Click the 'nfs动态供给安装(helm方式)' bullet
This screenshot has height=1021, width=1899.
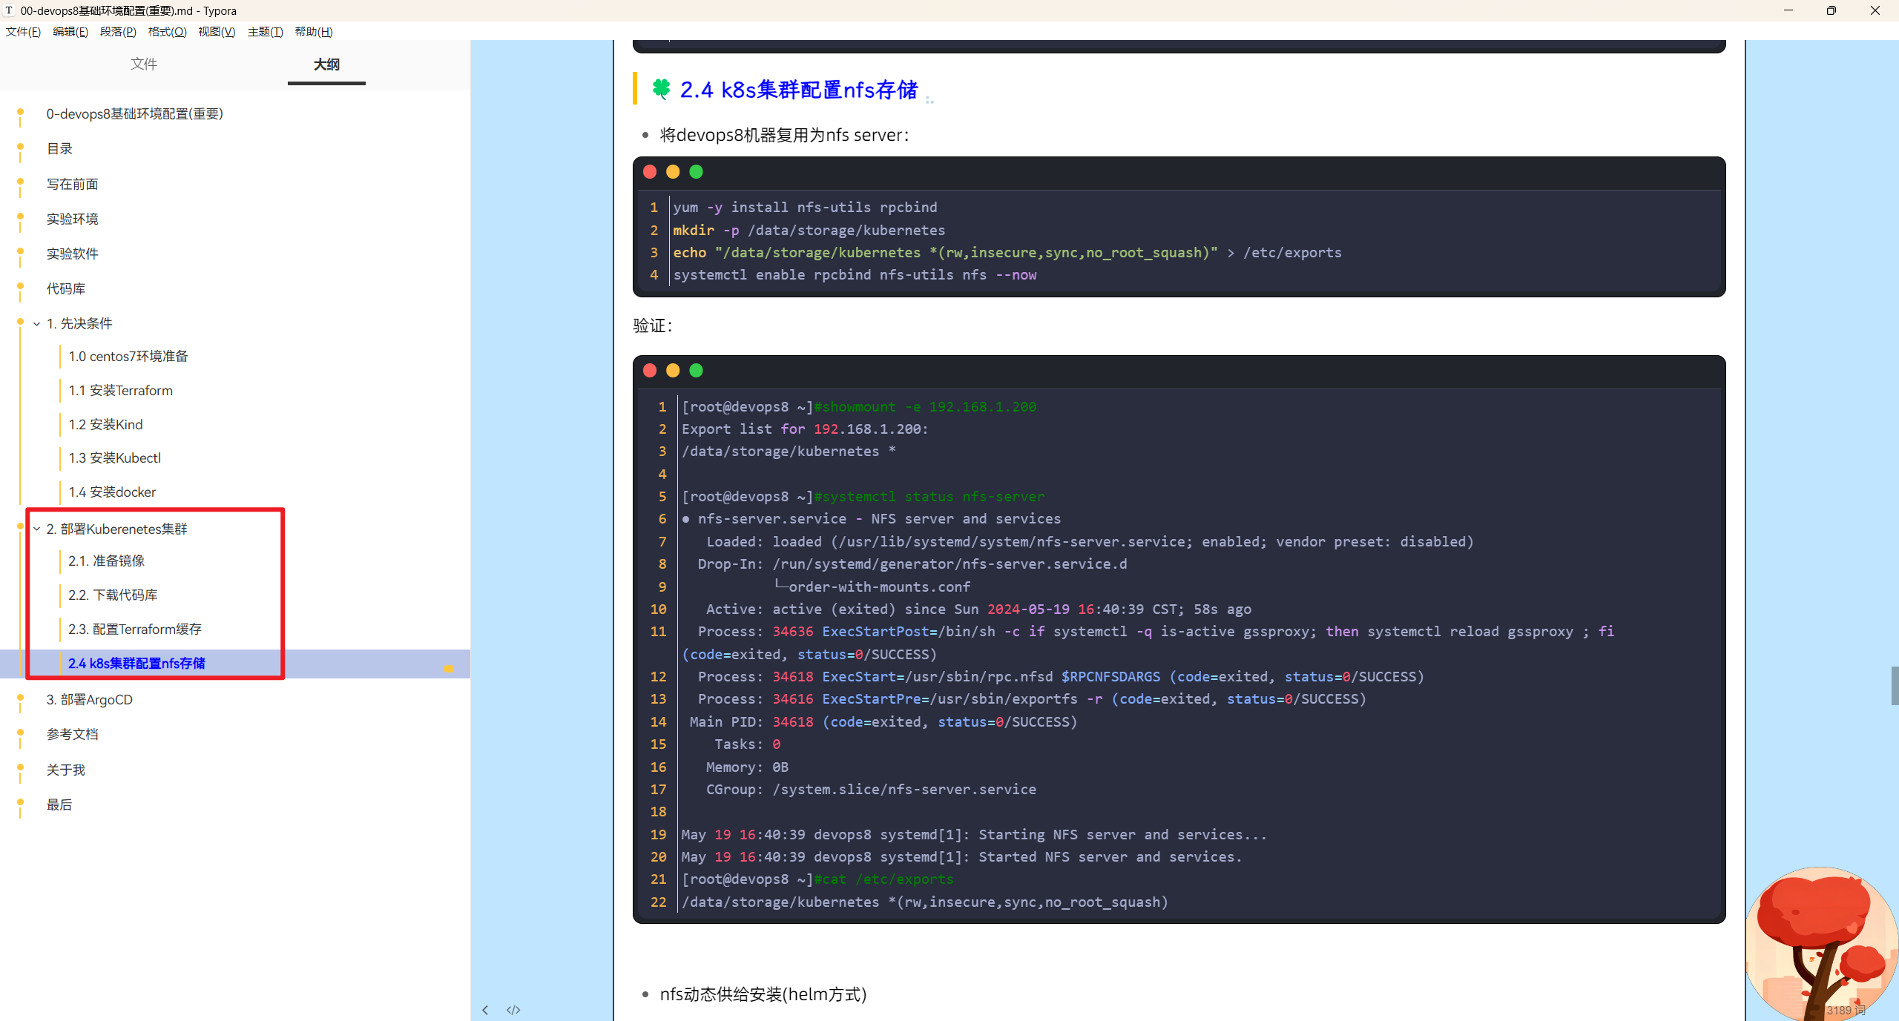pyautogui.click(x=763, y=995)
